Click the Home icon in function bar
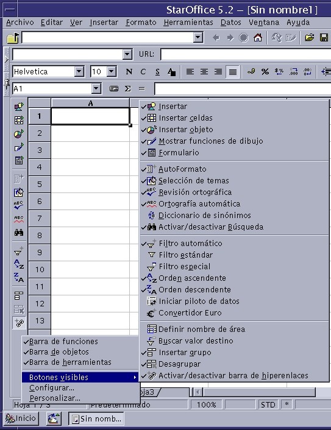This screenshot has width=331, height=430. [257, 38]
